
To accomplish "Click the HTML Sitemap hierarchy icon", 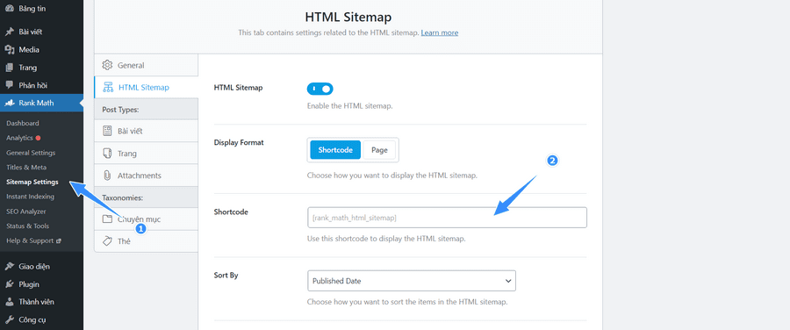I will click(107, 87).
